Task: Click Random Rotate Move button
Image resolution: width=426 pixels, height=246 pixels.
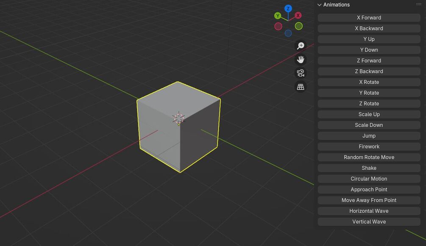Action: 369,157
